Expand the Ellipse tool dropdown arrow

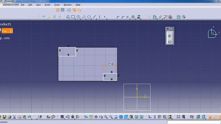91,19
